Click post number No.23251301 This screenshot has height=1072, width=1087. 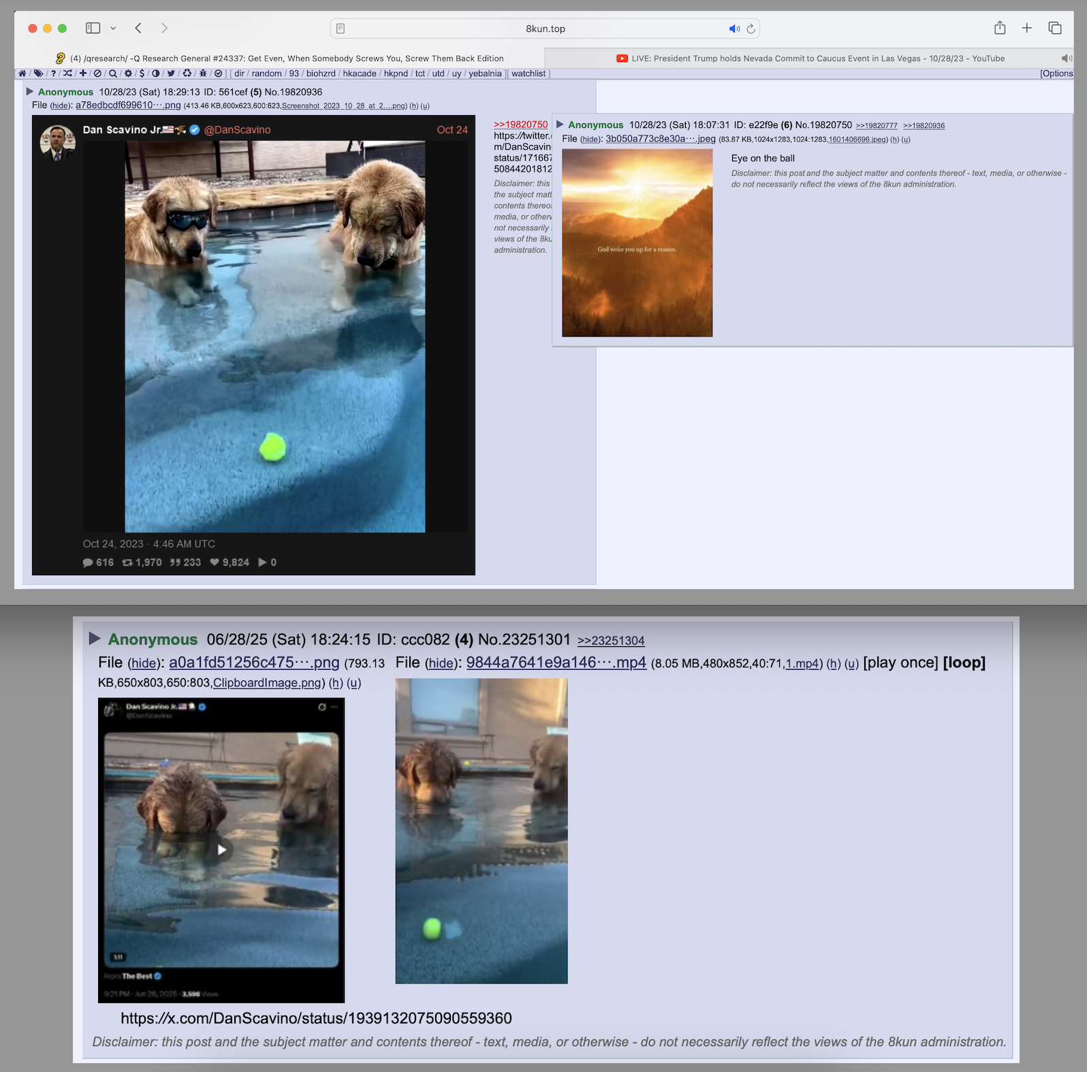524,640
